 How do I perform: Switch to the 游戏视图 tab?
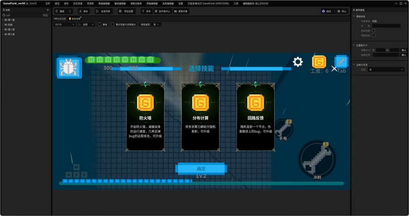(74, 19)
